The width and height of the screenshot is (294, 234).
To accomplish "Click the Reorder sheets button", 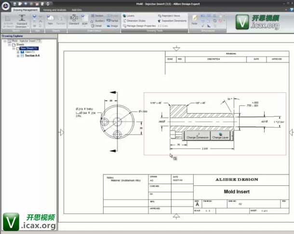I will click(61, 20).
